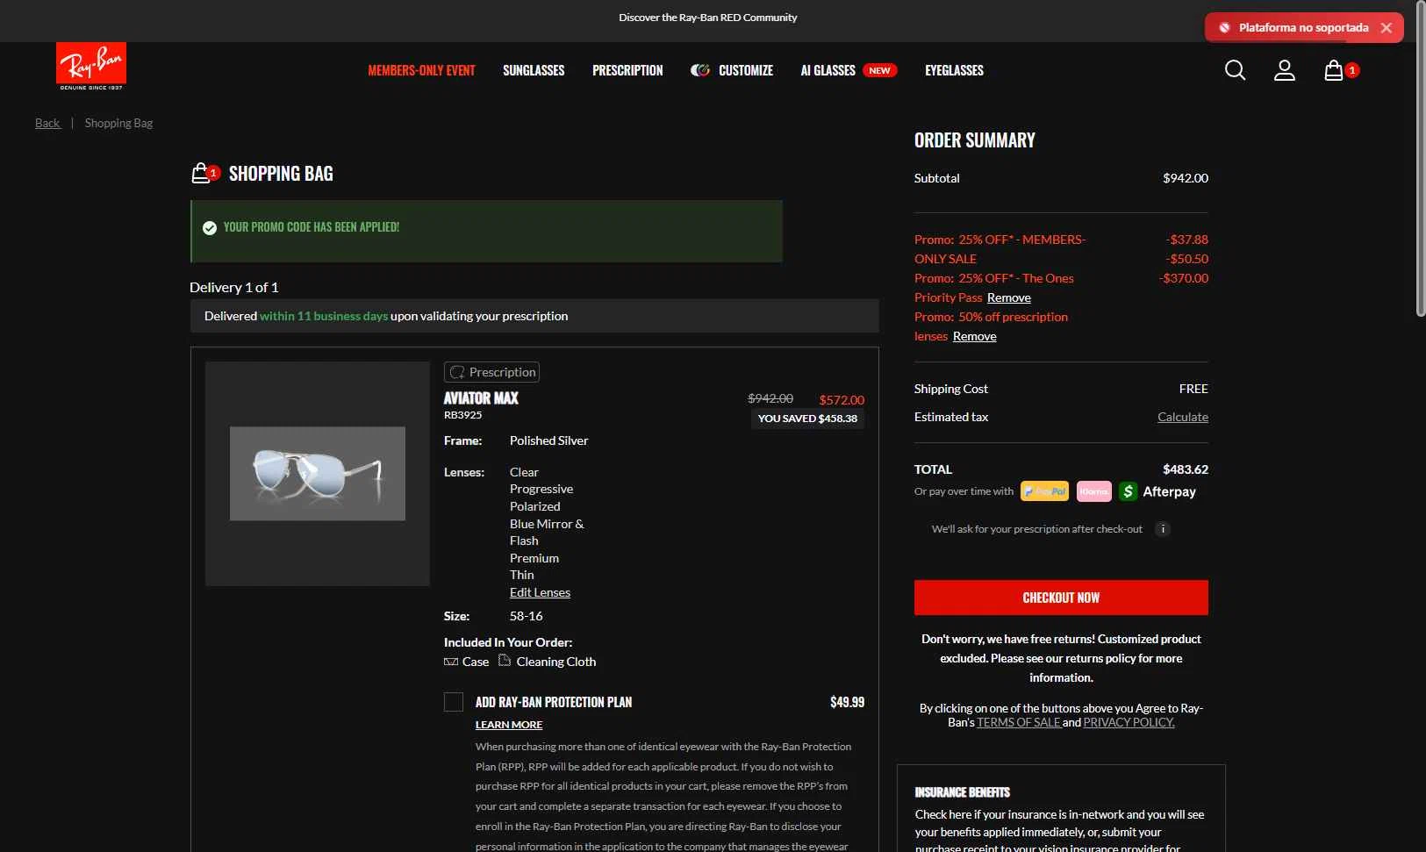Screen dimensions: 1426x852
Task: Click the Discover the Ray-Ban RED Community banner
Action: click(x=707, y=18)
